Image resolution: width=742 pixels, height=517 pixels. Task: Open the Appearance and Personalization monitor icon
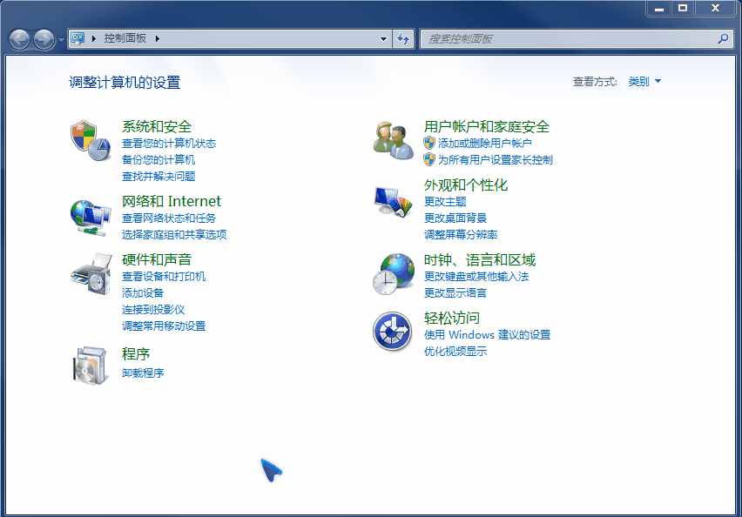394,202
